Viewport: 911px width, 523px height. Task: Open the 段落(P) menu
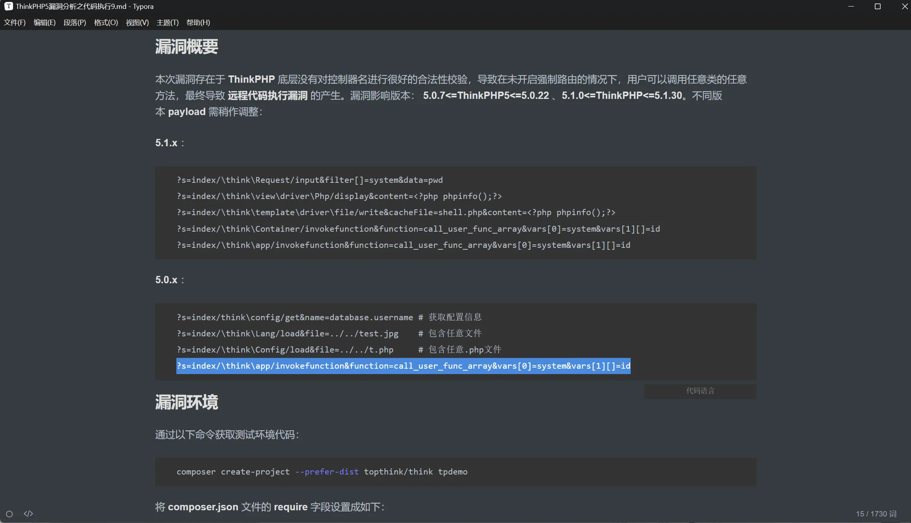pyautogui.click(x=75, y=22)
